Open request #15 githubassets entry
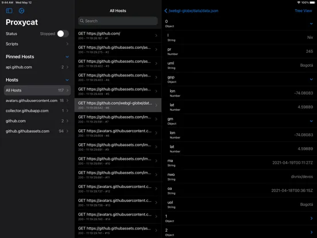The image size is (317, 238). click(118, 231)
